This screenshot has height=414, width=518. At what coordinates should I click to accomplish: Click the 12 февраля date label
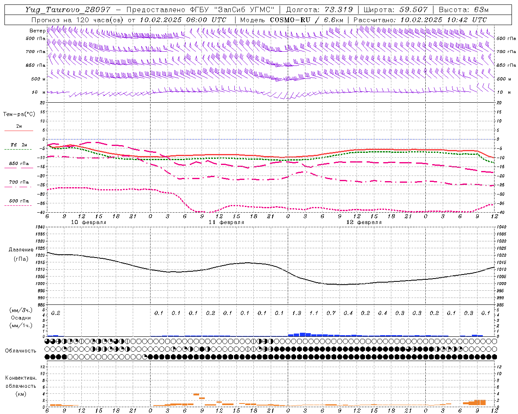click(364, 222)
